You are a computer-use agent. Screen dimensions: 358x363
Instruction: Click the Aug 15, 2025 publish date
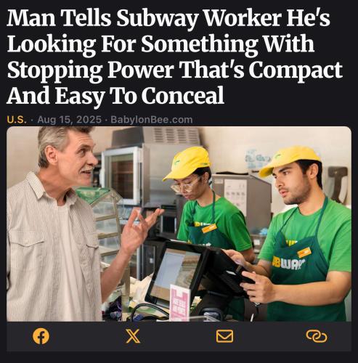70,120
